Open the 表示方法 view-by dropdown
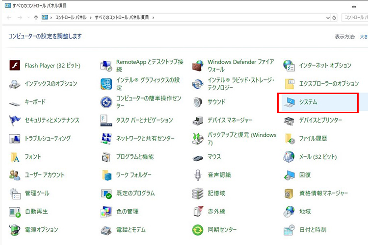This screenshot has height=245, width=368. 364,37
